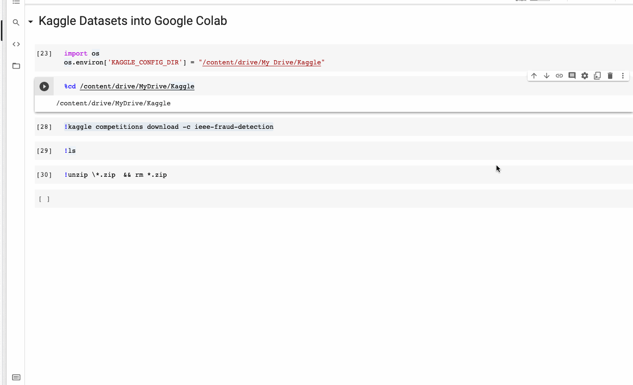Move the selected cell up
Image resolution: width=633 pixels, height=385 pixels.
click(x=534, y=76)
